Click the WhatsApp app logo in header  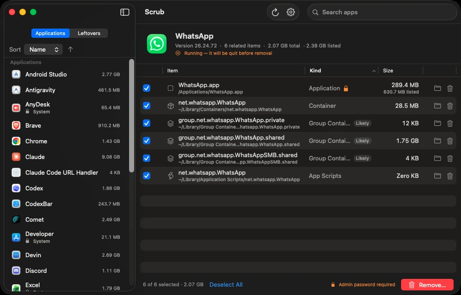pos(157,44)
